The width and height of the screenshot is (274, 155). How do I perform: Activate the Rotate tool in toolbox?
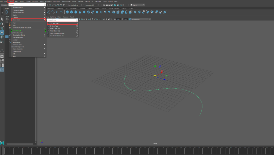pyautogui.click(x=2, y=37)
